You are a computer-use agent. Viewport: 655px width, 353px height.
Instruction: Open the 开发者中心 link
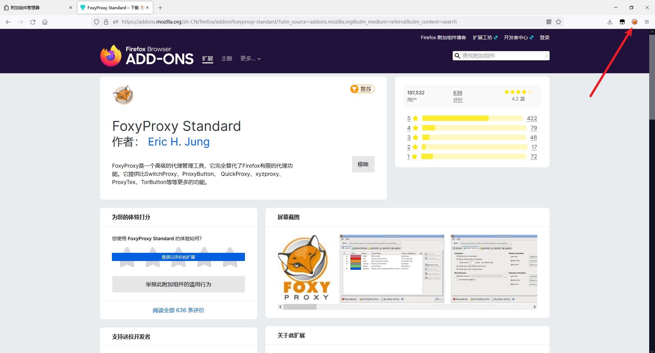tap(519, 37)
